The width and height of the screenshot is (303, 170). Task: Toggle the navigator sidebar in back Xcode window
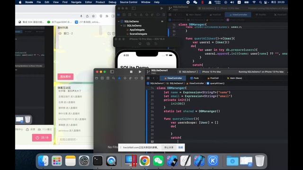134,8
